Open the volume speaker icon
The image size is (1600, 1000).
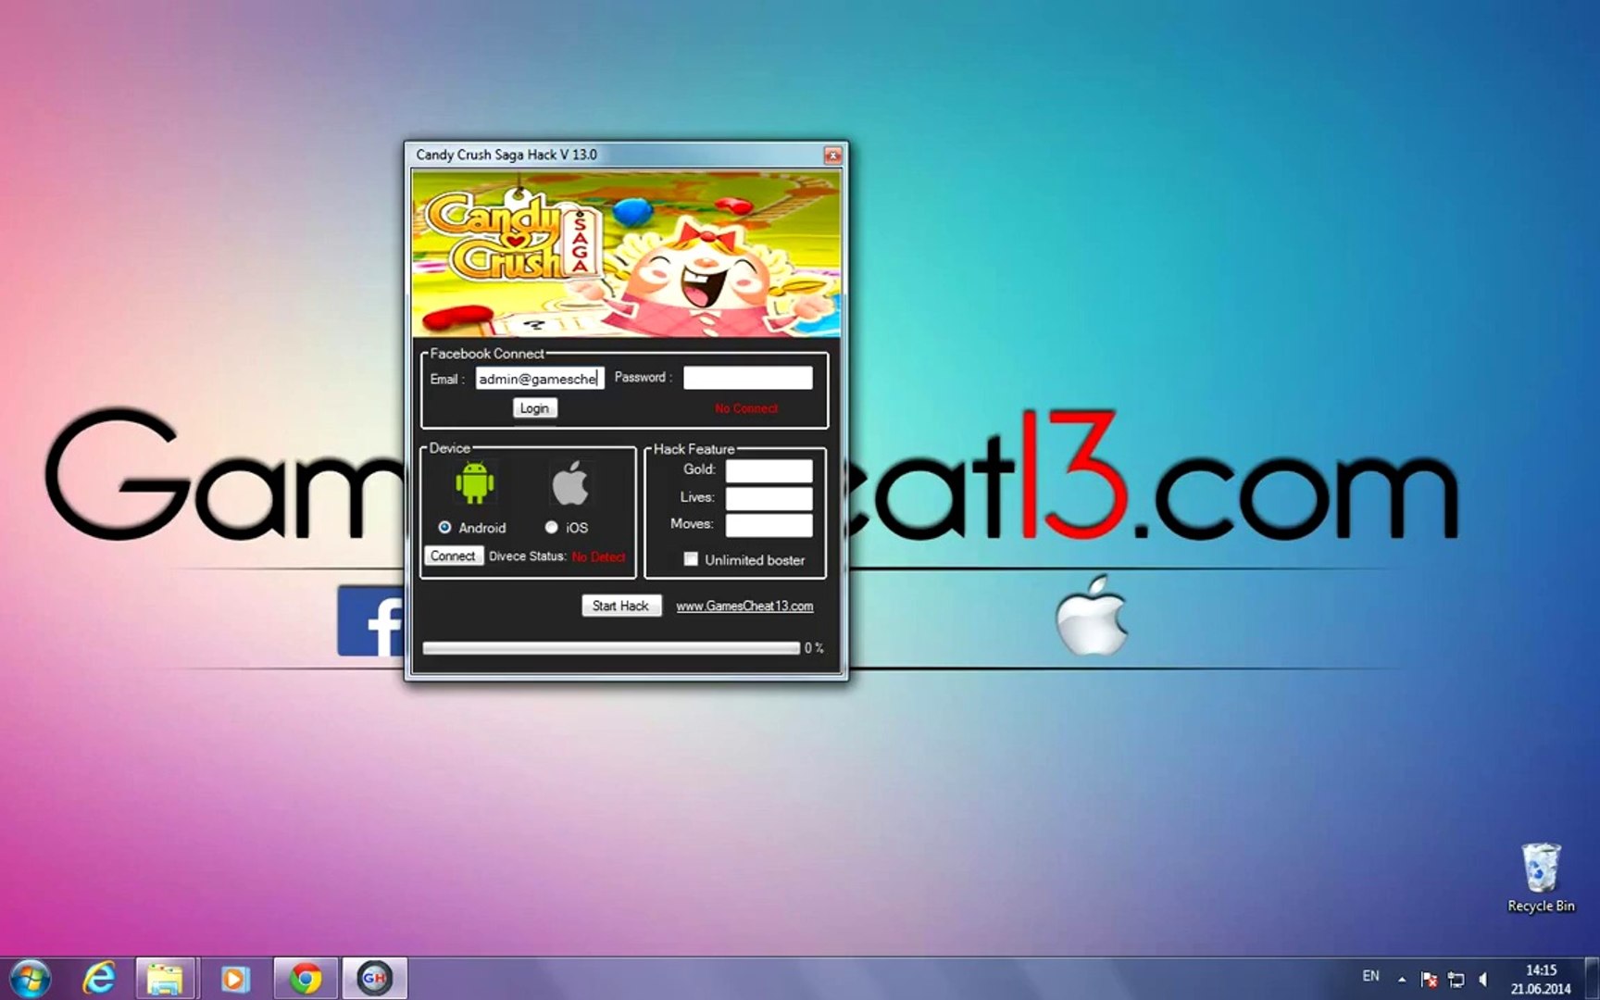1483,979
